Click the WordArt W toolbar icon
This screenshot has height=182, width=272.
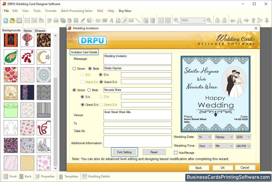tap(98, 20)
